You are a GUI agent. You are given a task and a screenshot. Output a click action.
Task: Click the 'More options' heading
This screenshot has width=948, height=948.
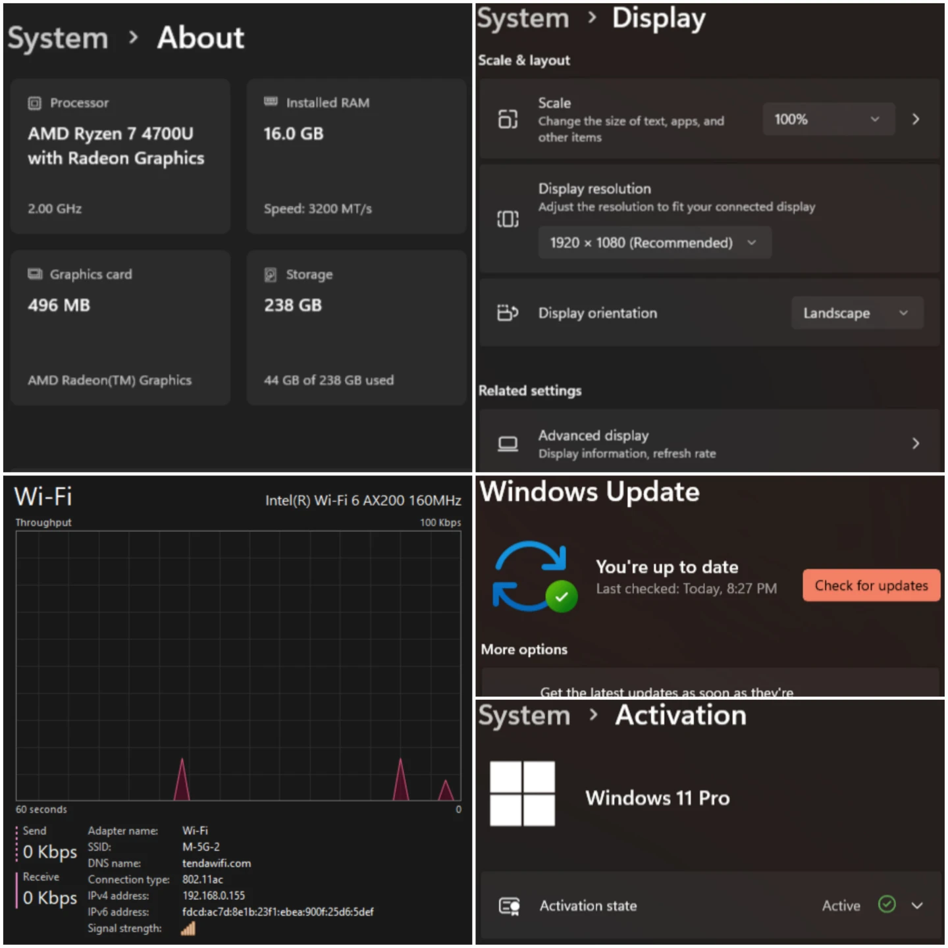(x=524, y=650)
